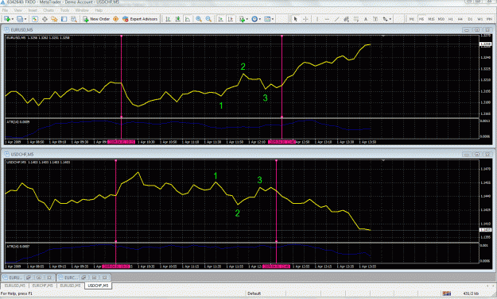
Task: Toggle the Navigator panel icon
Action: [x=54, y=19]
